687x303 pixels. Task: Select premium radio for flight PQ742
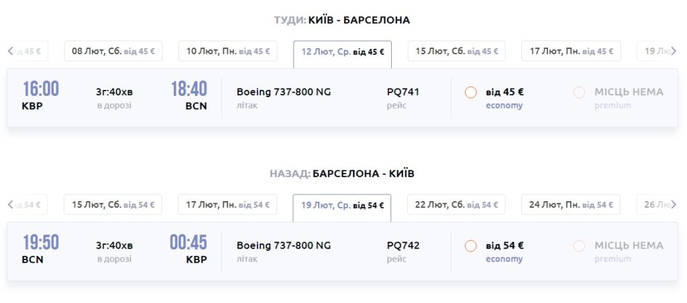(579, 246)
